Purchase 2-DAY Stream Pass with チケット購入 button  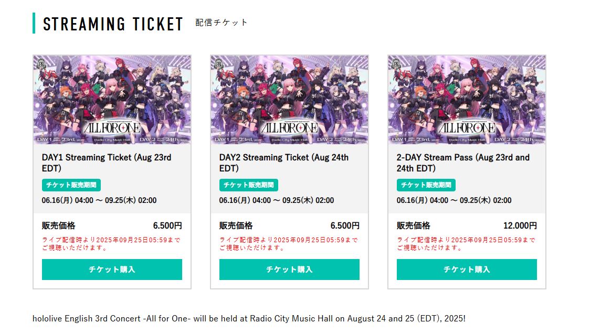(x=467, y=270)
